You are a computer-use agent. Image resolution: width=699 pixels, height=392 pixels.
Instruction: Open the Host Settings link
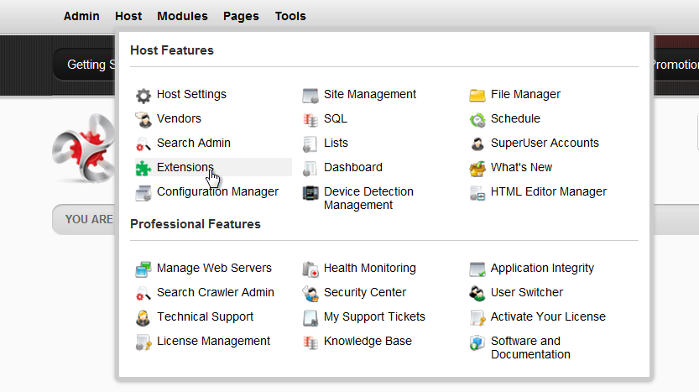(x=191, y=94)
